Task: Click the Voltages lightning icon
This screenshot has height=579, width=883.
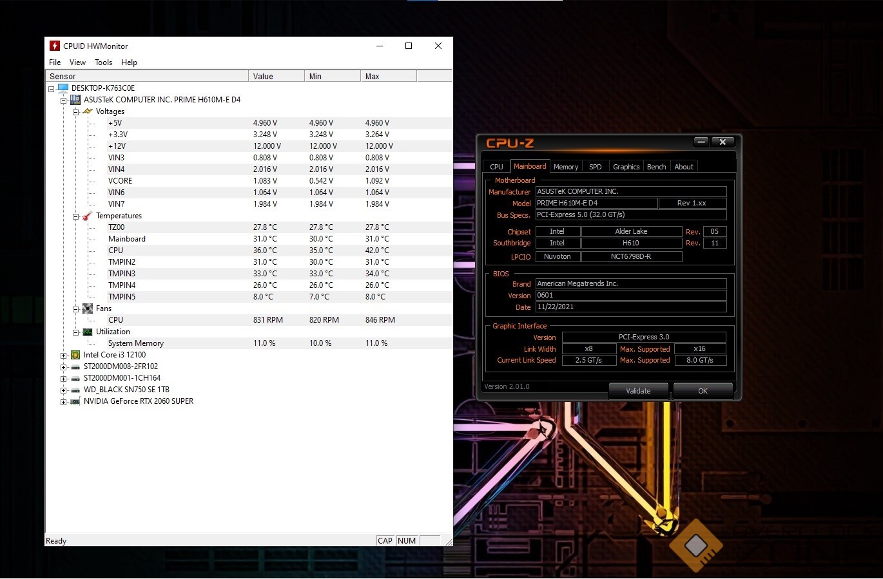Action: pyautogui.click(x=88, y=111)
